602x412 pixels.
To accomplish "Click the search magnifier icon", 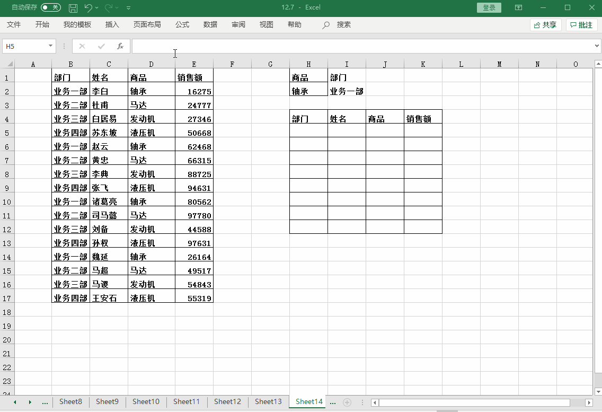I will coord(326,25).
